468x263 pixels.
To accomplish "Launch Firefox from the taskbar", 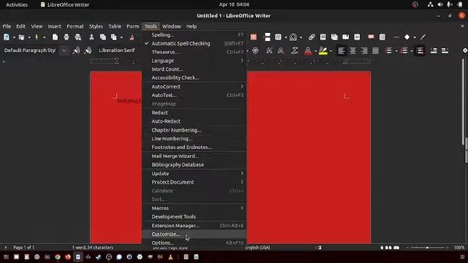I will 68,256.
